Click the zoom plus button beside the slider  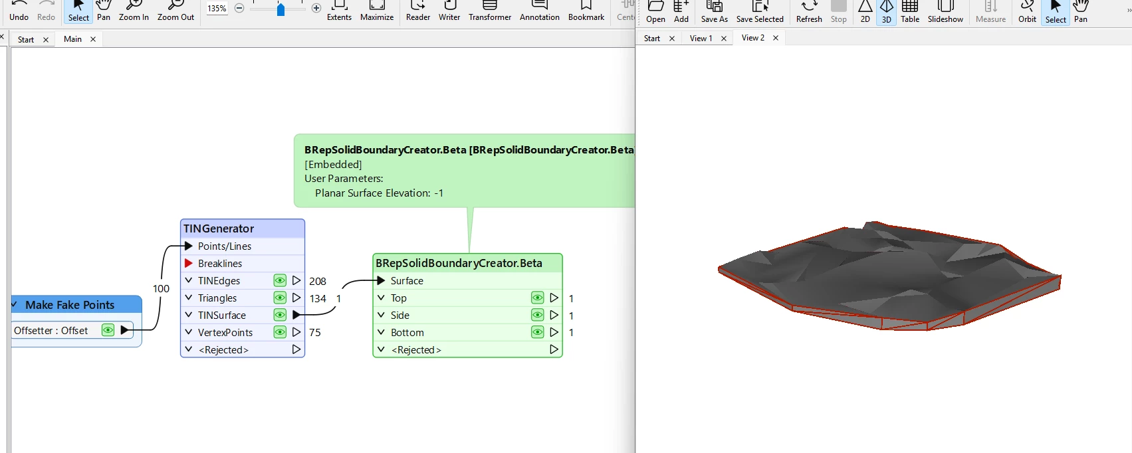pyautogui.click(x=316, y=8)
